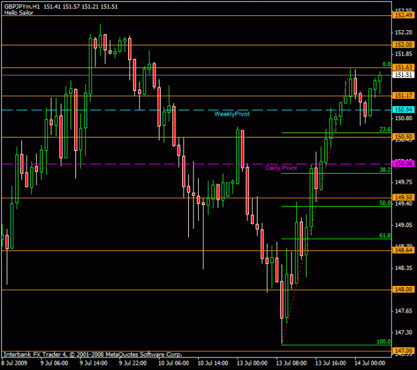Select the red dotted Fibonacci trend line
This screenshot has width=417, height=370.
tap(316, 208)
